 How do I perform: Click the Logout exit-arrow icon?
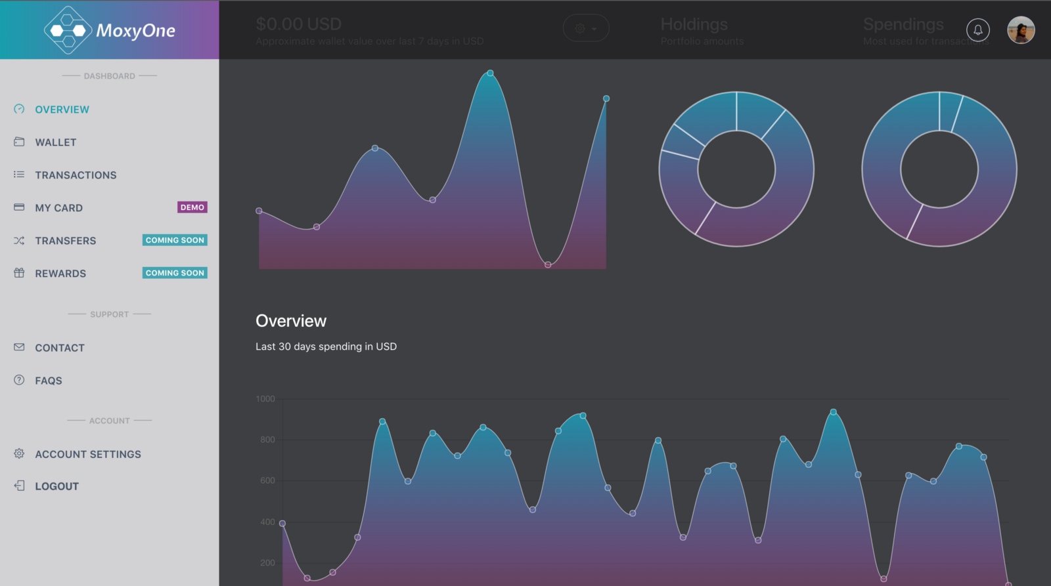(19, 486)
